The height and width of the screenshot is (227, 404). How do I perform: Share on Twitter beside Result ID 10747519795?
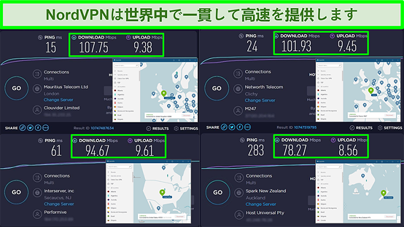[232, 127]
